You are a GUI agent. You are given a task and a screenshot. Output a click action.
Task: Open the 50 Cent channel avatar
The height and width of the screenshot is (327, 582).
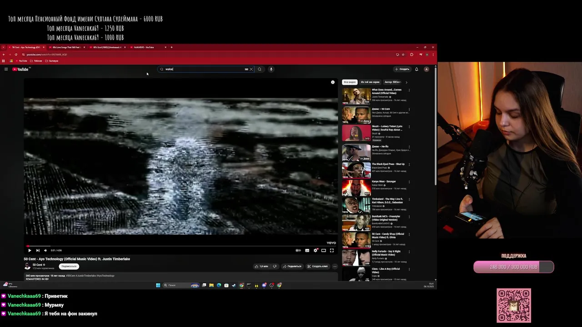tap(27, 266)
